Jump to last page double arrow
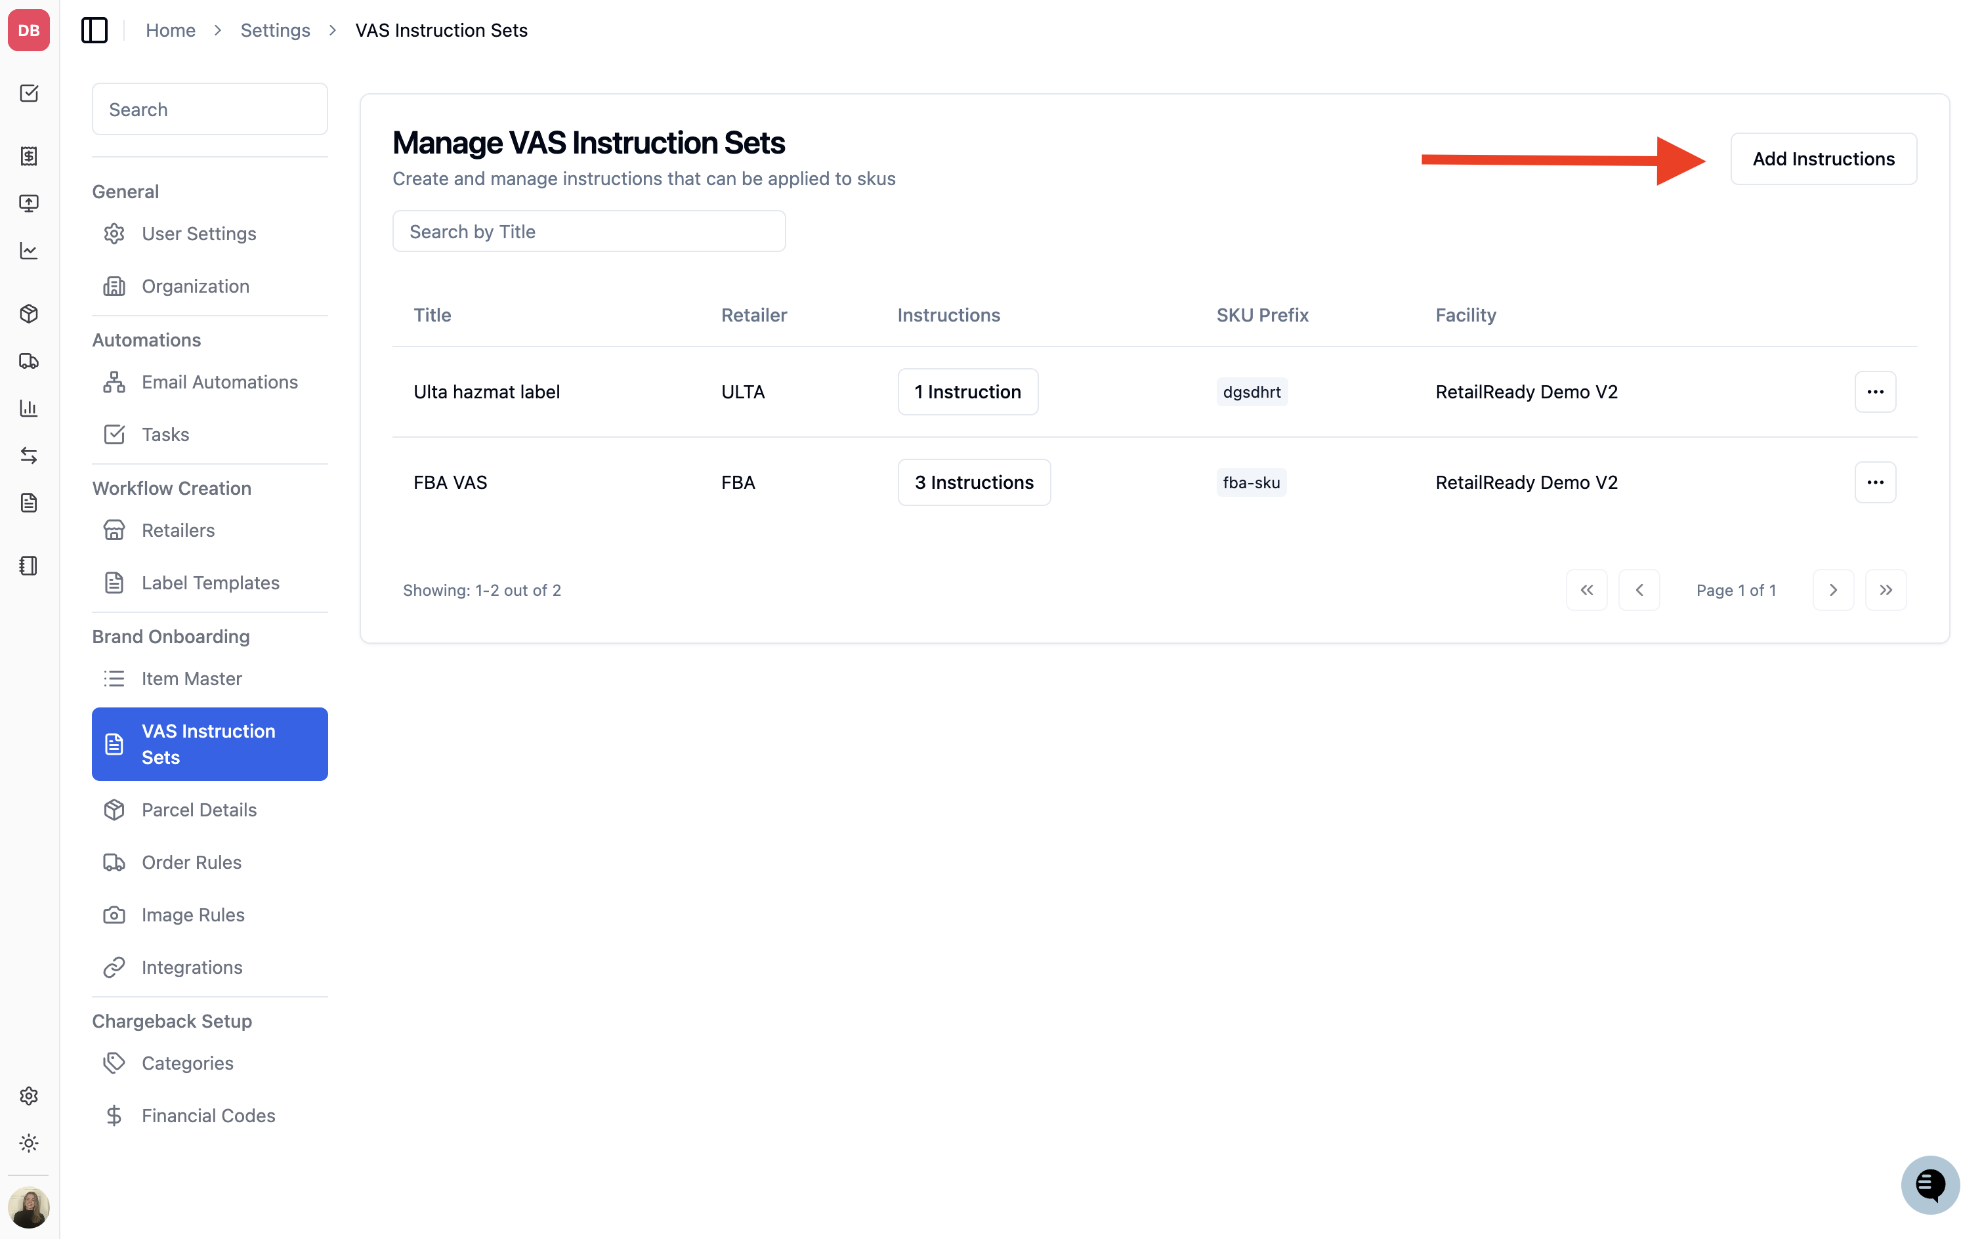This screenshot has height=1239, width=1982. 1886,590
